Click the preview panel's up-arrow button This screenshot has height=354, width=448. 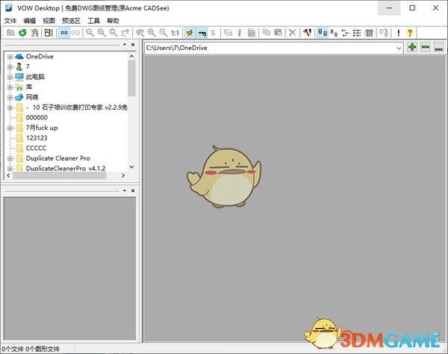[x=125, y=190]
